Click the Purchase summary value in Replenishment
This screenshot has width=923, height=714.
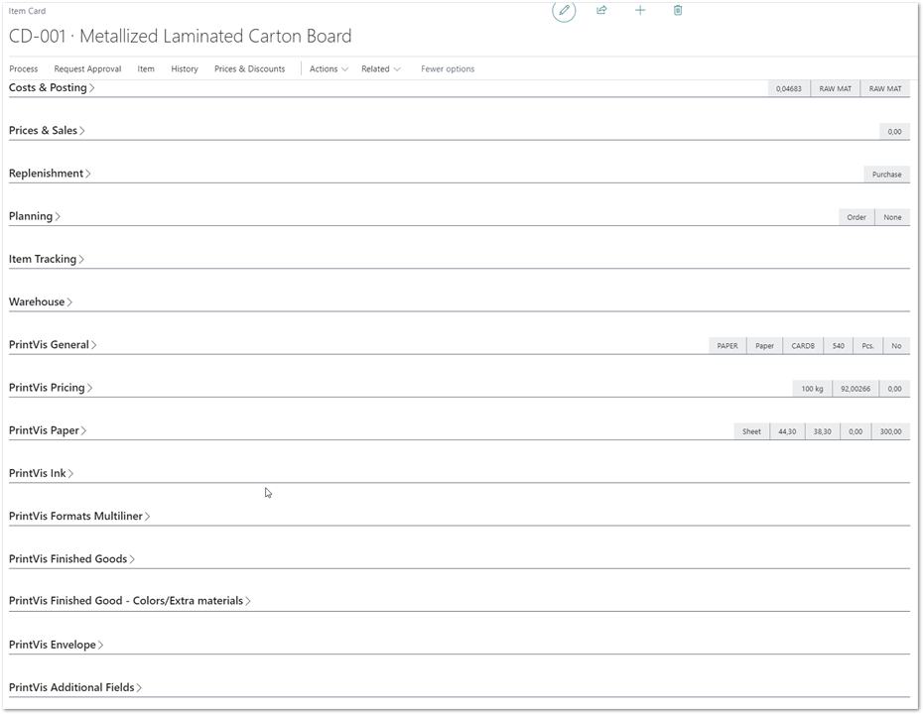coord(886,175)
